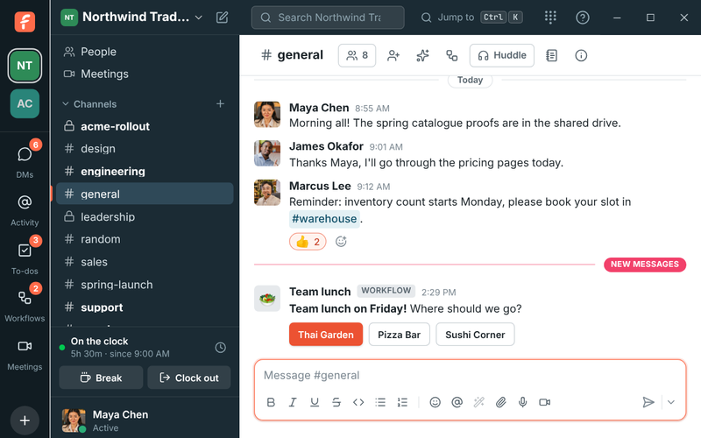
Task: Open the sales channel
Action: 145,262
